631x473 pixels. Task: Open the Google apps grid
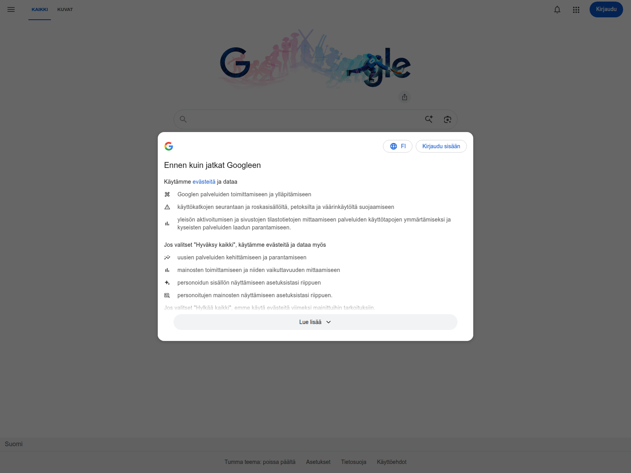pos(576,10)
